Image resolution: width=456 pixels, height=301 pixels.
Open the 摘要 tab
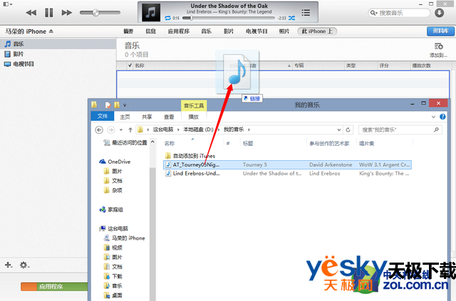pos(128,31)
